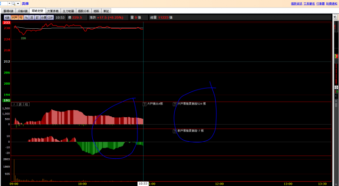339x186 pixels.
Task: Toggle the 分價 price distribution button
Action: pos(43,17)
